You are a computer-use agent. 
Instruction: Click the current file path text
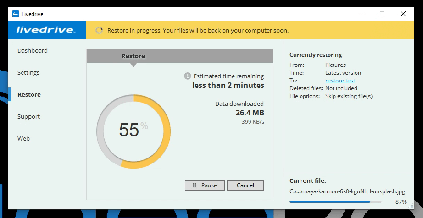(347, 191)
